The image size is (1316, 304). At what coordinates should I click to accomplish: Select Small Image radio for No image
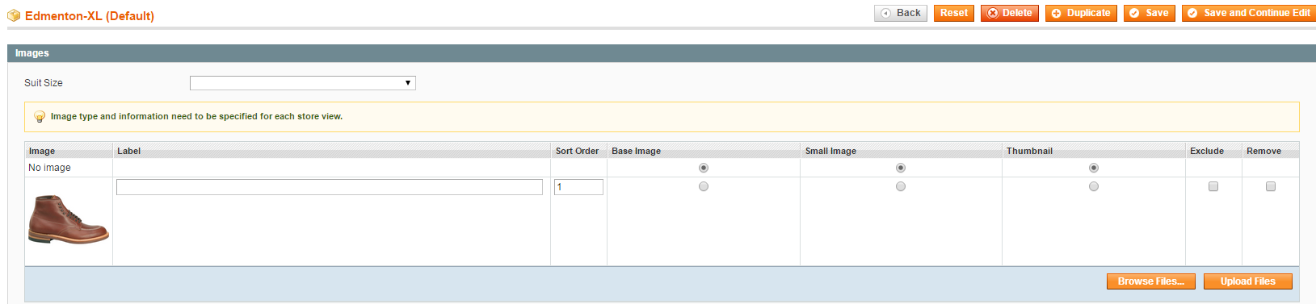pos(901,168)
